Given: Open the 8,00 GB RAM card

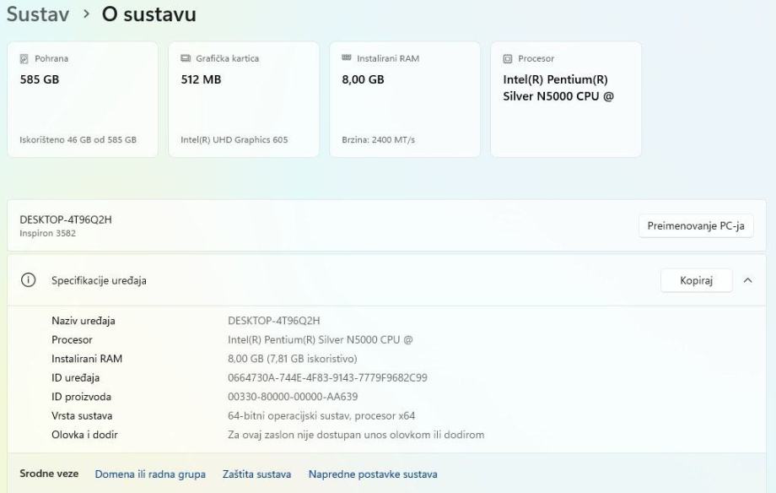Looking at the screenshot, I should [x=405, y=100].
